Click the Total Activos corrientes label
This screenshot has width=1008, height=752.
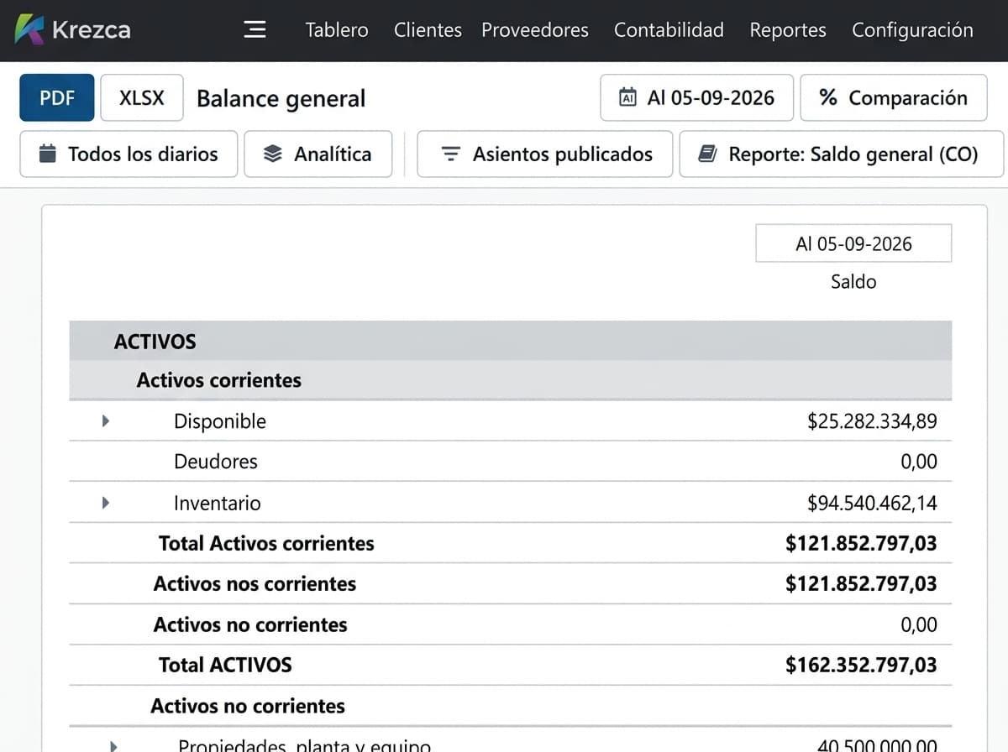click(x=266, y=543)
